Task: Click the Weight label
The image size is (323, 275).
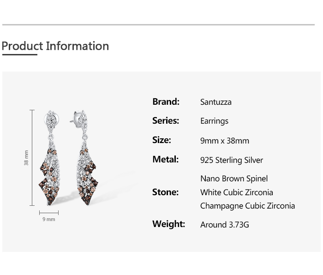Action: [169, 224]
